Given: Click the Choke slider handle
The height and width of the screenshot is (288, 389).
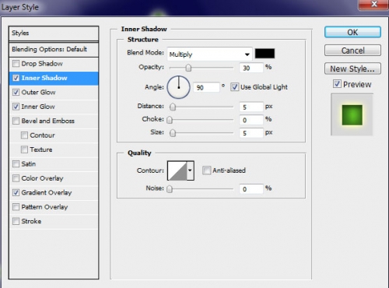Looking at the screenshot, I should [x=170, y=120].
